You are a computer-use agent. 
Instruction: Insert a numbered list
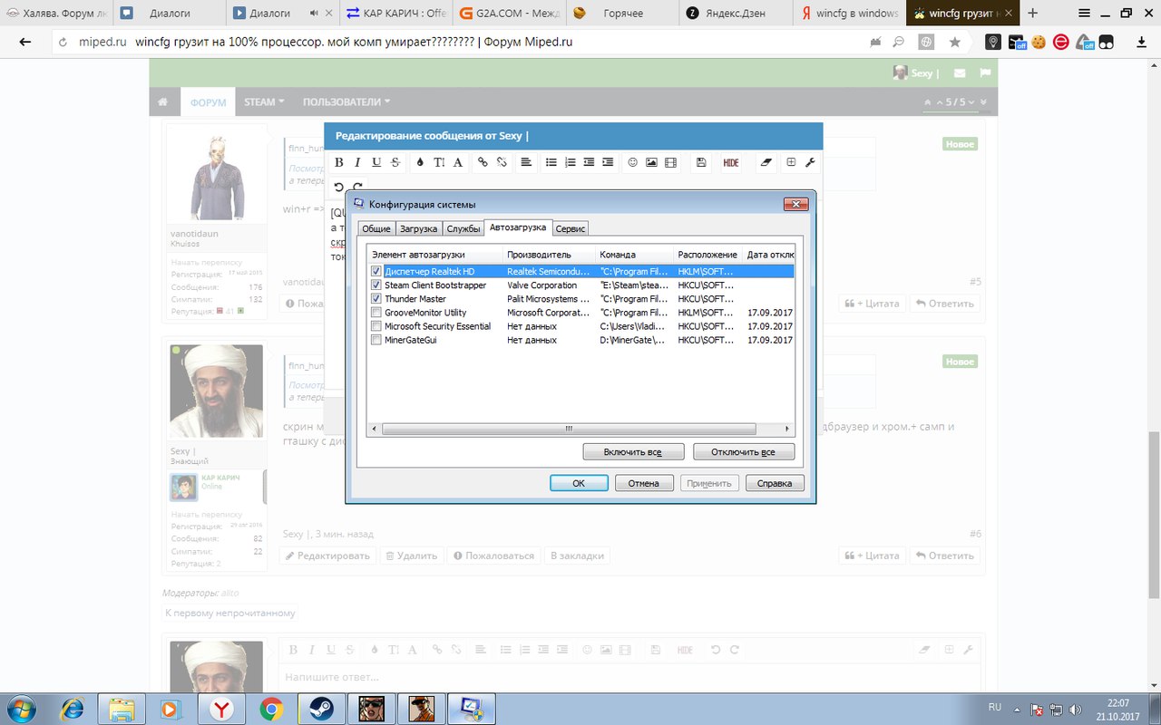(570, 162)
